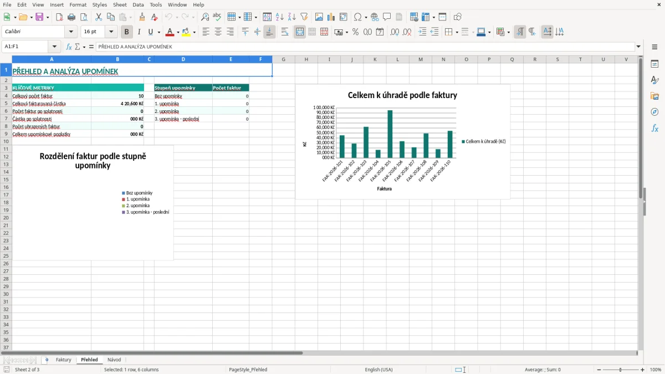This screenshot has height=374, width=665.
Task: Toggle Wrap Text
Action: (x=285, y=32)
